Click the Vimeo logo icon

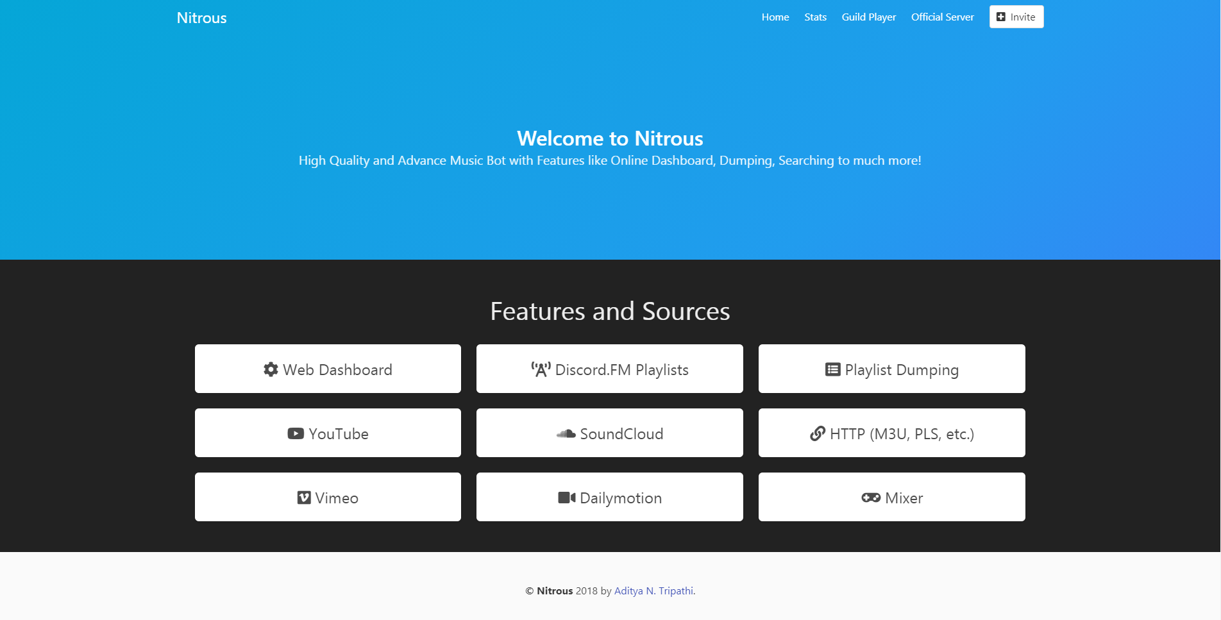click(x=304, y=498)
